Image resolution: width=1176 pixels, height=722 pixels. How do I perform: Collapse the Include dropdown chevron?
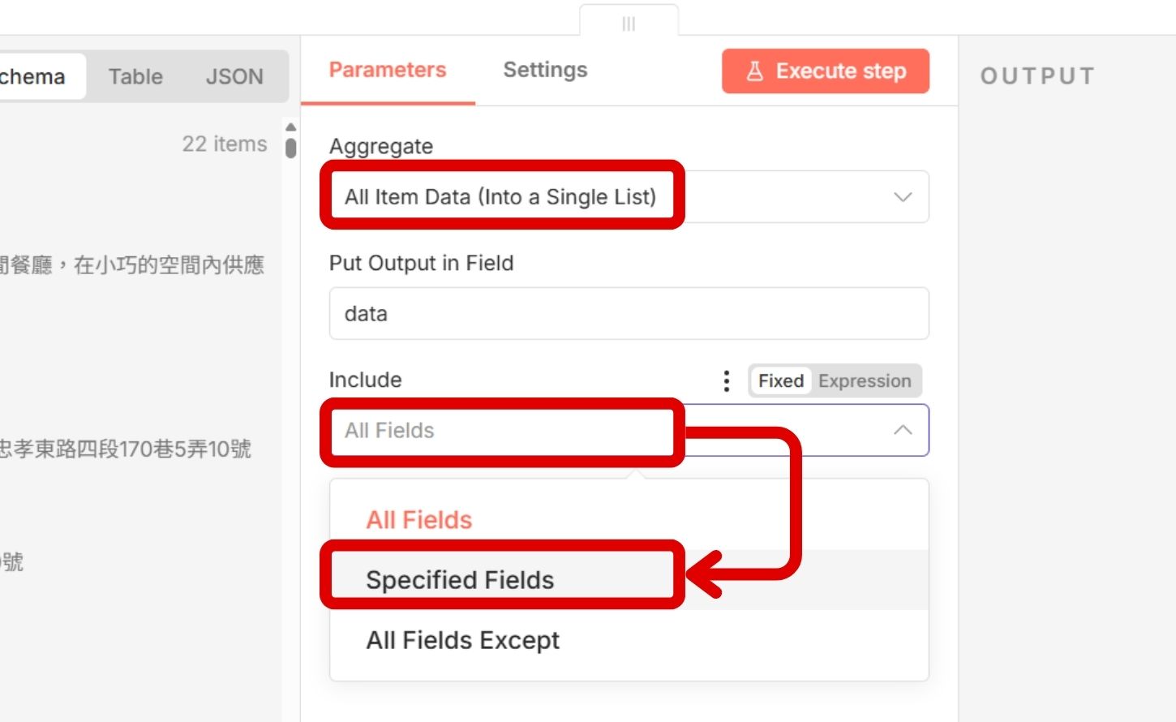click(903, 430)
